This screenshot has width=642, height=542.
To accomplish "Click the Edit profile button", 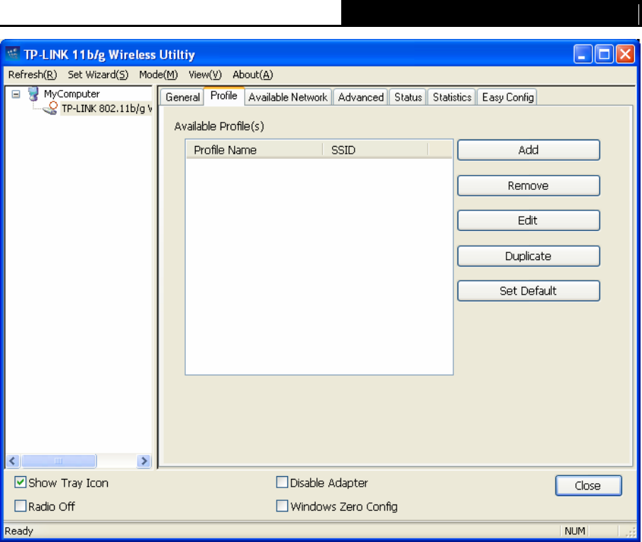I will click(x=528, y=220).
